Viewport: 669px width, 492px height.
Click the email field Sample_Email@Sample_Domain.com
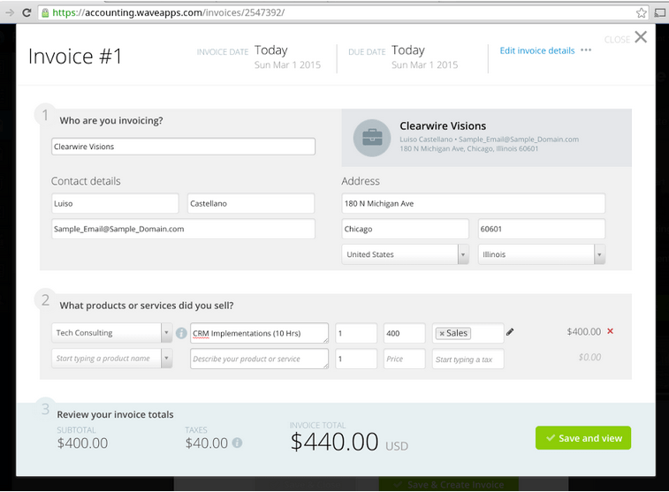pyautogui.click(x=184, y=229)
